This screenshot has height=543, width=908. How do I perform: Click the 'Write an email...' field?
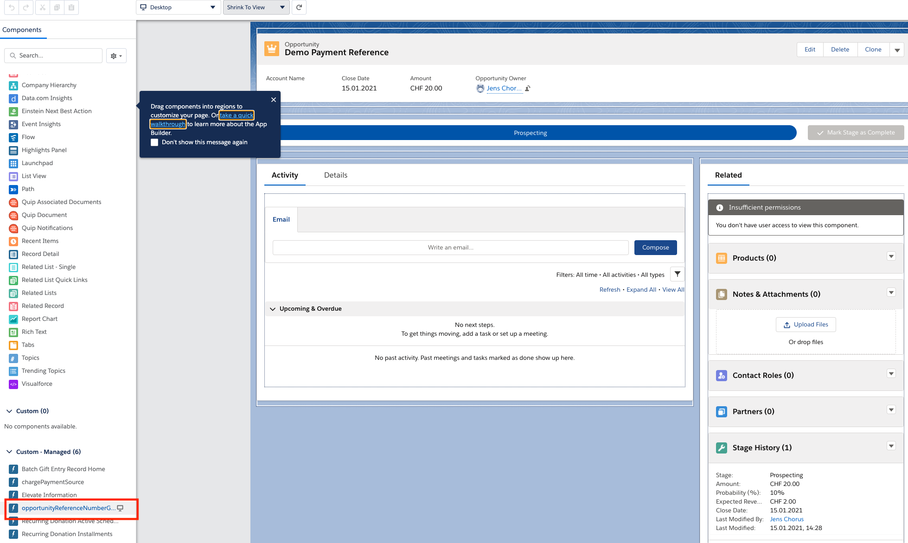tap(450, 248)
